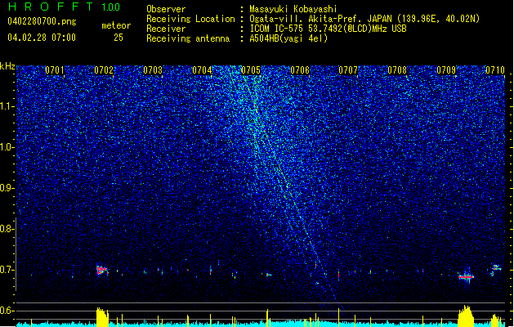Click the HROFFT 1.0.0 title text
This screenshot has height=327, width=514.
tap(64, 7)
